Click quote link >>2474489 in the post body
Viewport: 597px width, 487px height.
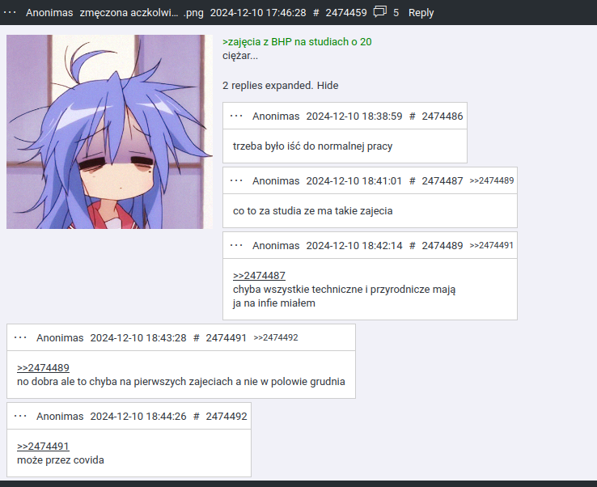tap(43, 368)
